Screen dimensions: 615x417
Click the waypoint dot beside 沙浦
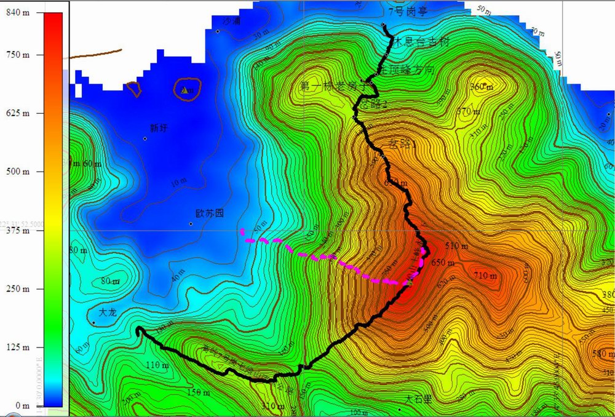point(218,31)
